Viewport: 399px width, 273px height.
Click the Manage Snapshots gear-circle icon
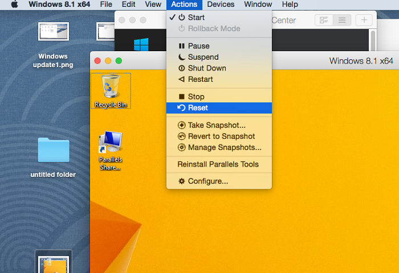point(181,147)
